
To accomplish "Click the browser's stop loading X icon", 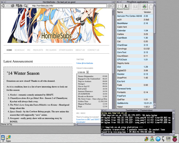I will click(9, 6).
